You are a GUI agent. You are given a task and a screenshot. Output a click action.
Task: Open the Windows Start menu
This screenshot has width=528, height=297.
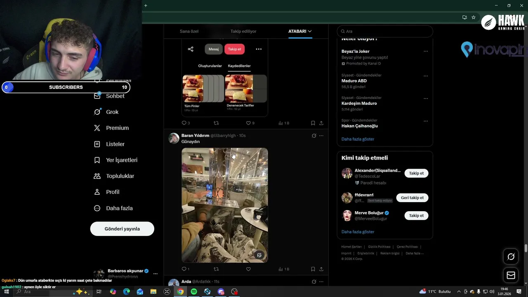pos(6,292)
